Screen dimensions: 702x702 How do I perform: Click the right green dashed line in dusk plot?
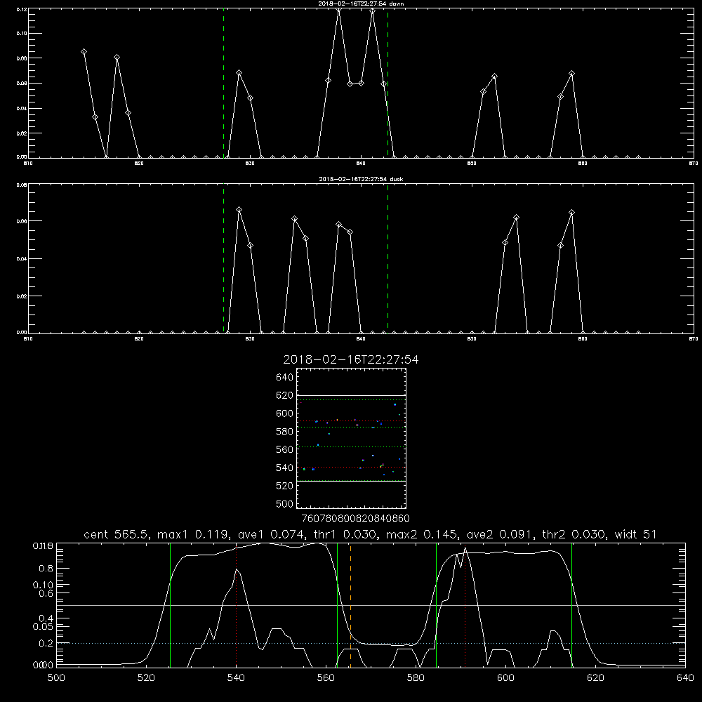point(388,259)
